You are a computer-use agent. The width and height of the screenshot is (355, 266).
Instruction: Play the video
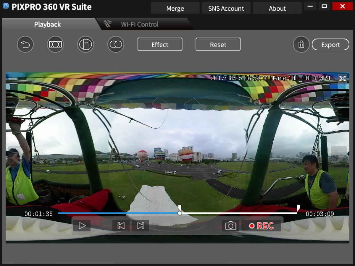[82, 226]
